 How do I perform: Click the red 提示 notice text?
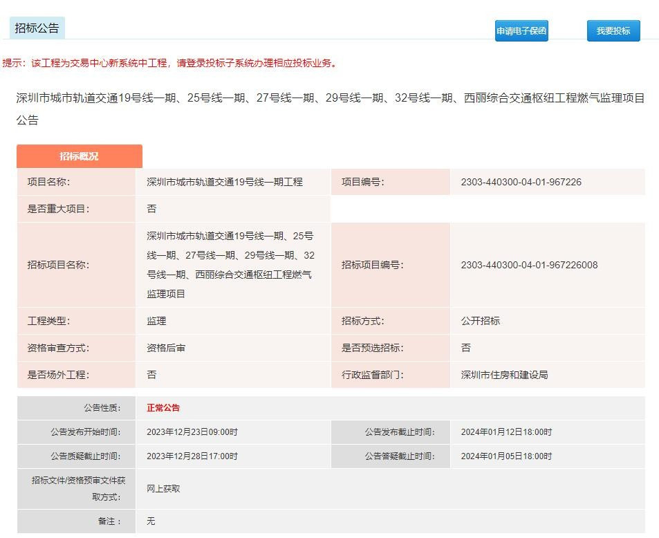[x=170, y=63]
